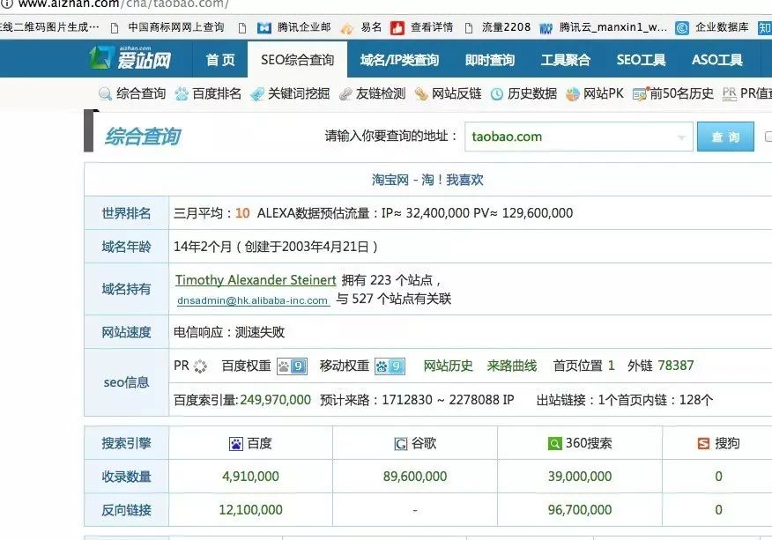The image size is (772, 540).
Task: Select the pie icon for 网站PK
Action: pos(573,93)
